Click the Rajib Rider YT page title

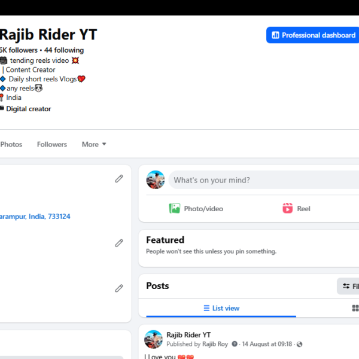[x=48, y=35]
